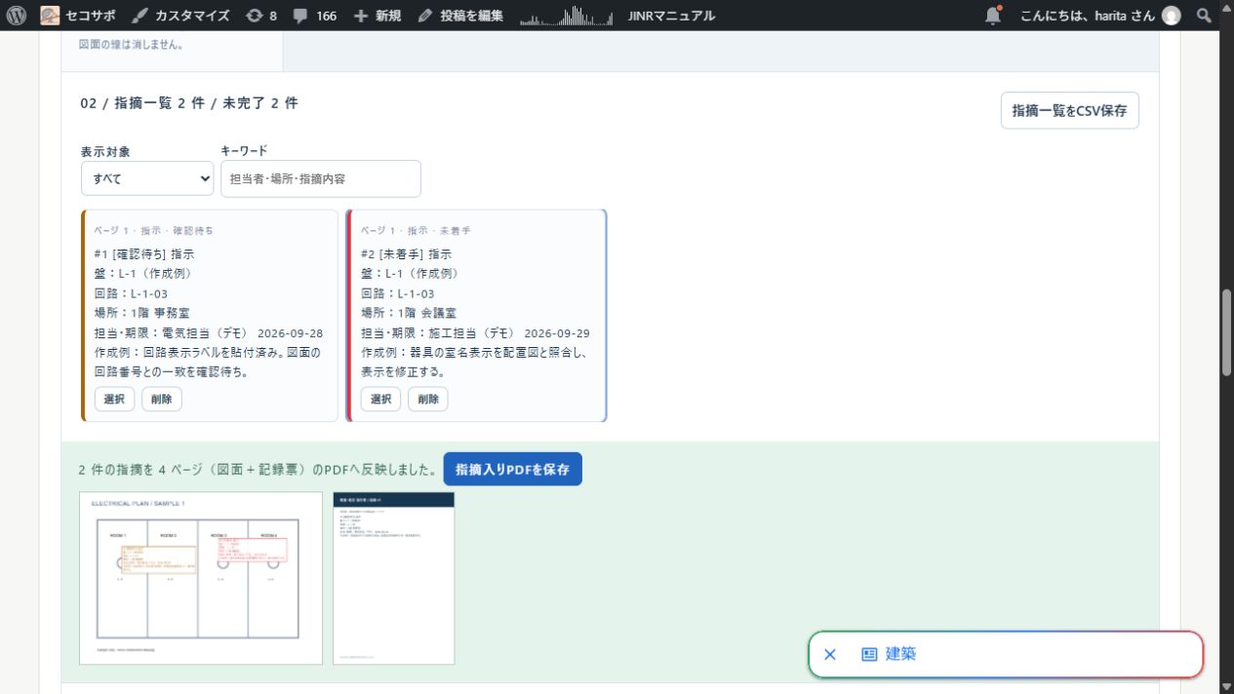Open the WordPress logo menu
Screen dimensions: 1234x694
pyautogui.click(x=17, y=16)
